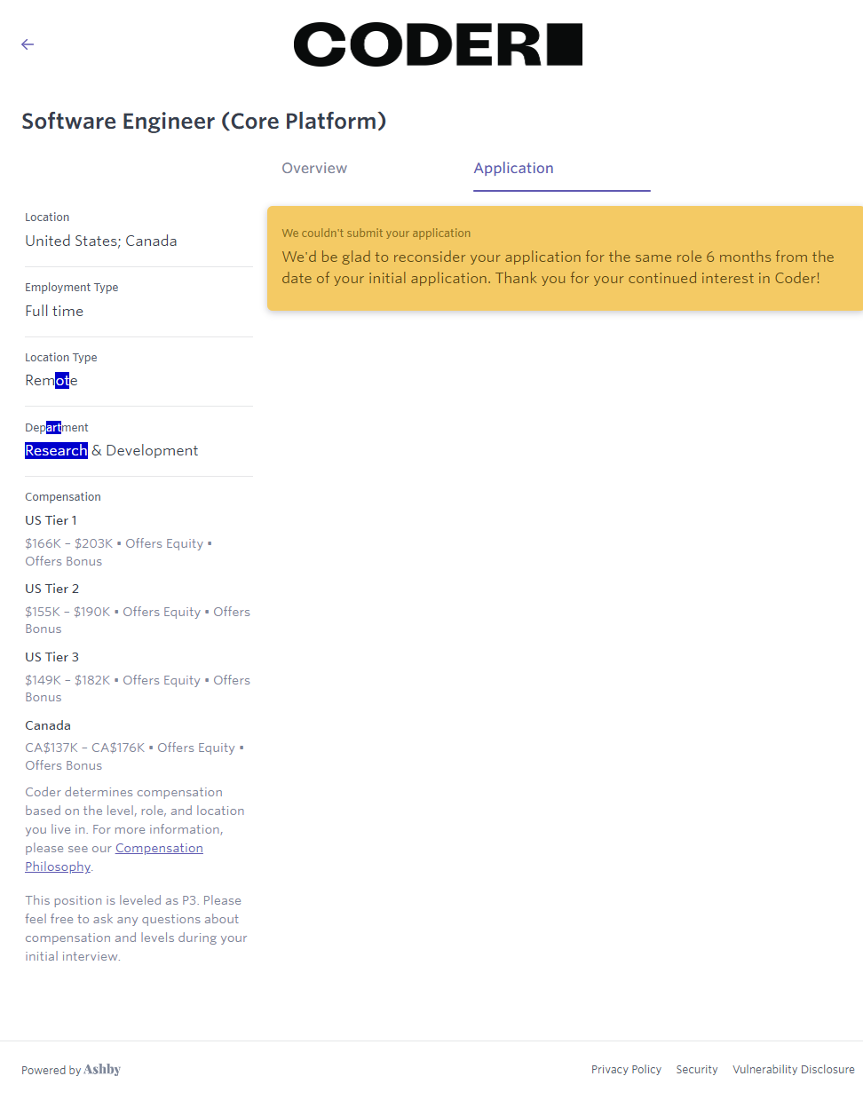Viewport: 863px width, 1100px height.
Task: Click the Ashby logo in footer
Action: coord(102,1070)
